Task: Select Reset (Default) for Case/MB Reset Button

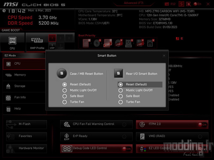Action: [64, 85]
